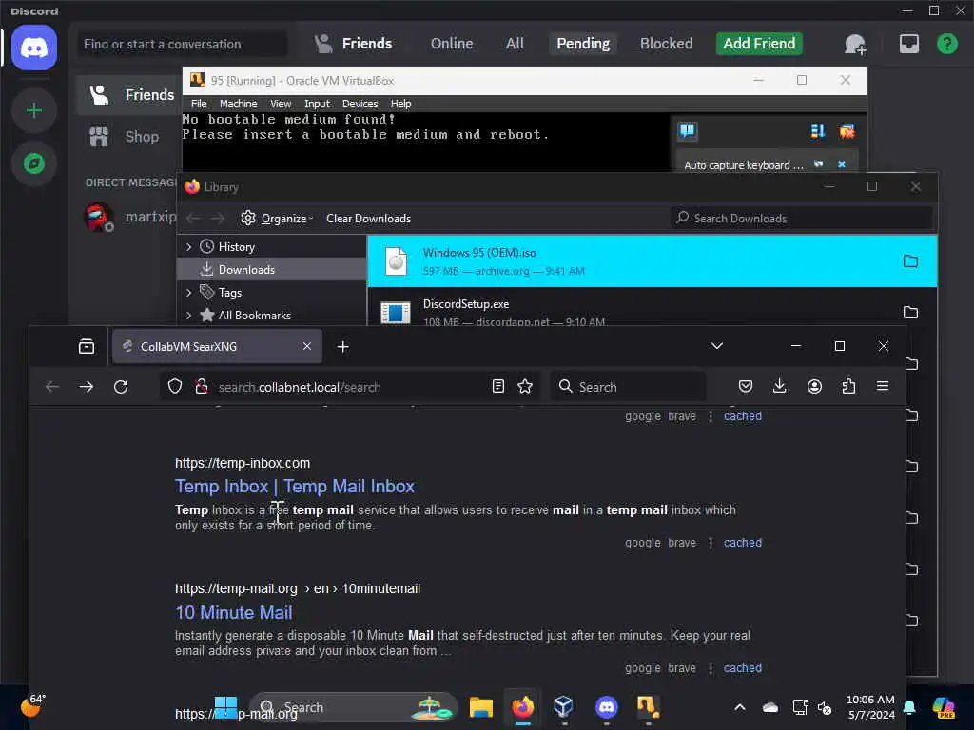Viewport: 974px width, 730px height.
Task: Click the Discord taskbar icon
Action: pos(606,707)
